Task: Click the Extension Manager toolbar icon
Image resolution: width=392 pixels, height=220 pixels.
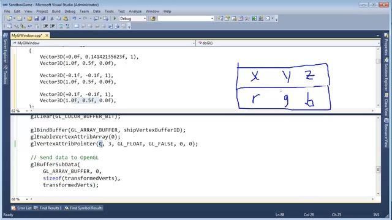Action: click(x=261, y=18)
